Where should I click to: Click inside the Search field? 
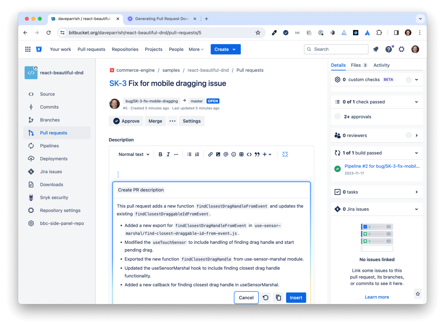point(336,49)
